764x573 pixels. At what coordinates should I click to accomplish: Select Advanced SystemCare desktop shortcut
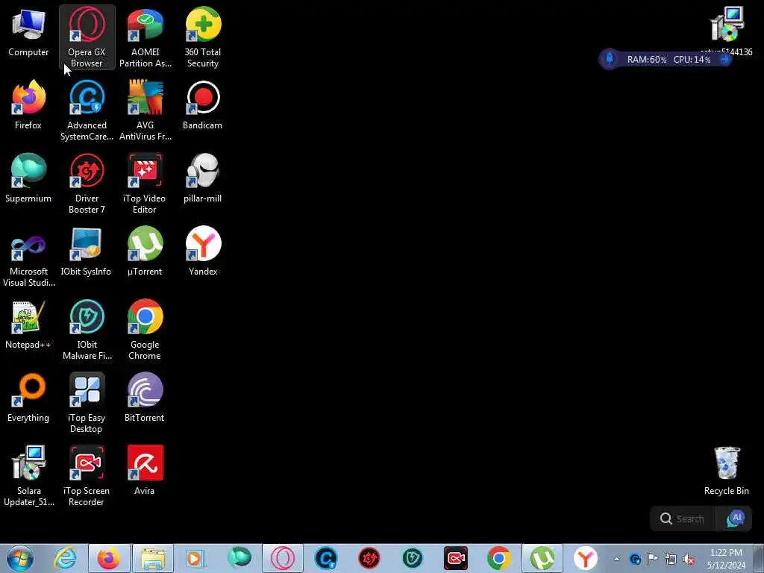point(87,110)
